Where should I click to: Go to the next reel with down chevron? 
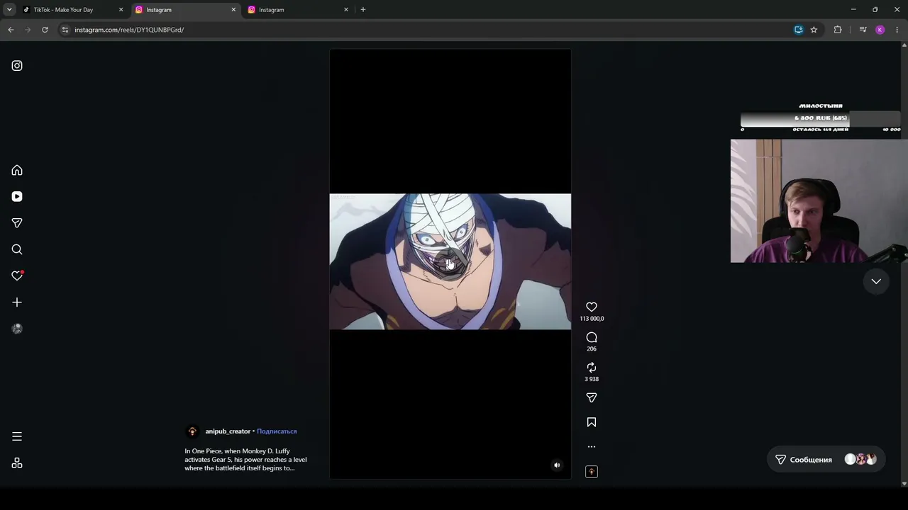876,281
